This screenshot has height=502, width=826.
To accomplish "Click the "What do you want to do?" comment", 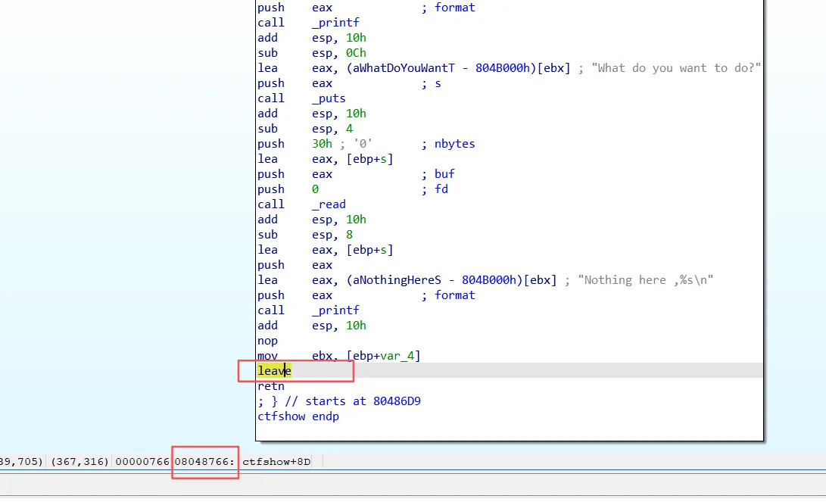I will (x=679, y=68).
